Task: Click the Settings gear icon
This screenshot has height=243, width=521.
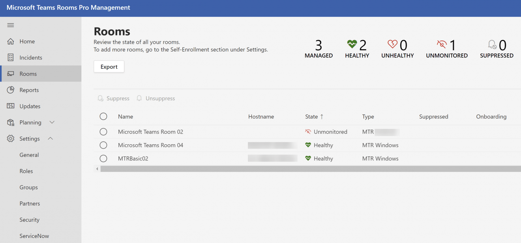Action: (x=11, y=139)
